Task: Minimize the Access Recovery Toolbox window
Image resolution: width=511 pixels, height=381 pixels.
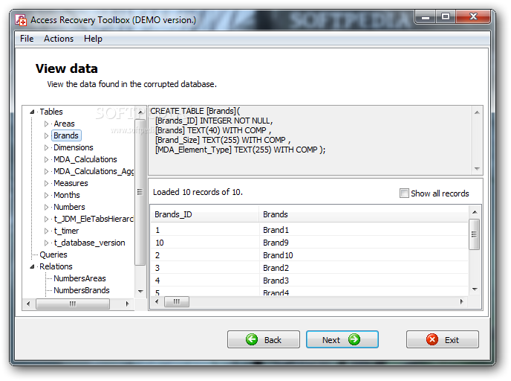Action: coord(426,17)
